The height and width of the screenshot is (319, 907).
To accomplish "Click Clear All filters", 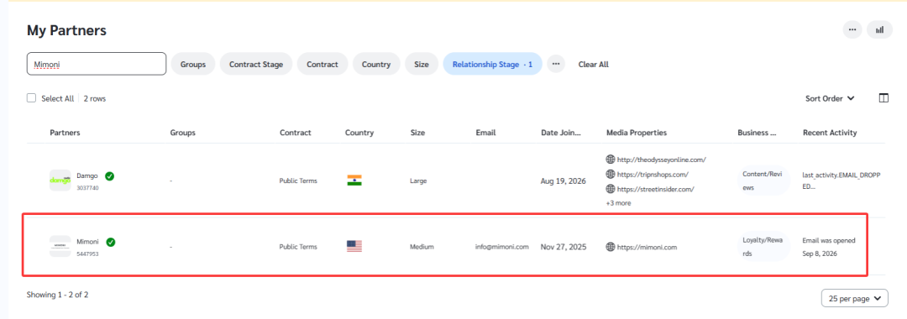I will (x=594, y=64).
